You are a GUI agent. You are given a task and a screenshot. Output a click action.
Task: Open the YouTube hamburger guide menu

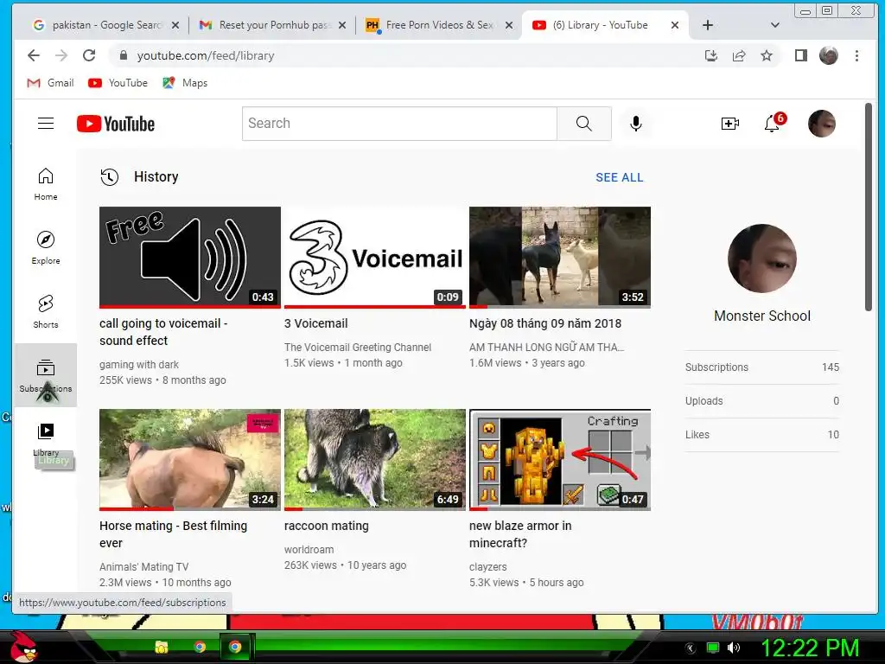[x=46, y=123]
